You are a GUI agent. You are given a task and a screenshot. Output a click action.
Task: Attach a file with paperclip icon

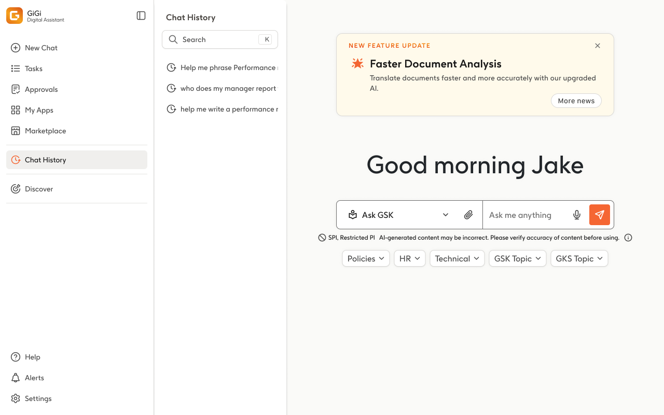468,215
